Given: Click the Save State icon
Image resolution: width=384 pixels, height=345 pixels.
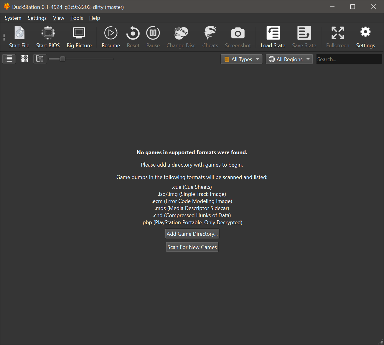Looking at the screenshot, I should point(304,33).
